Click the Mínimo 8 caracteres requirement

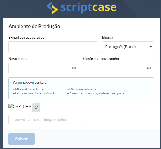point(28,89)
